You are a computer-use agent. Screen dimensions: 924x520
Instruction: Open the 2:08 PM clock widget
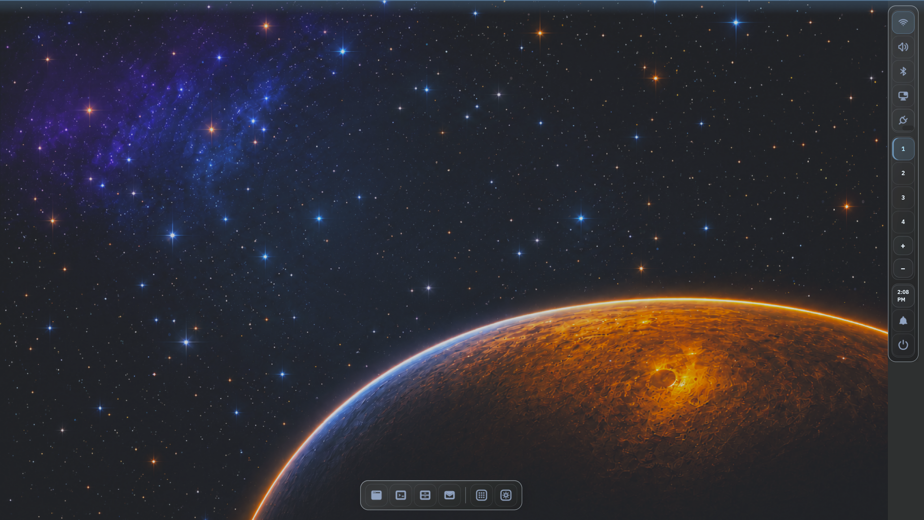point(903,296)
